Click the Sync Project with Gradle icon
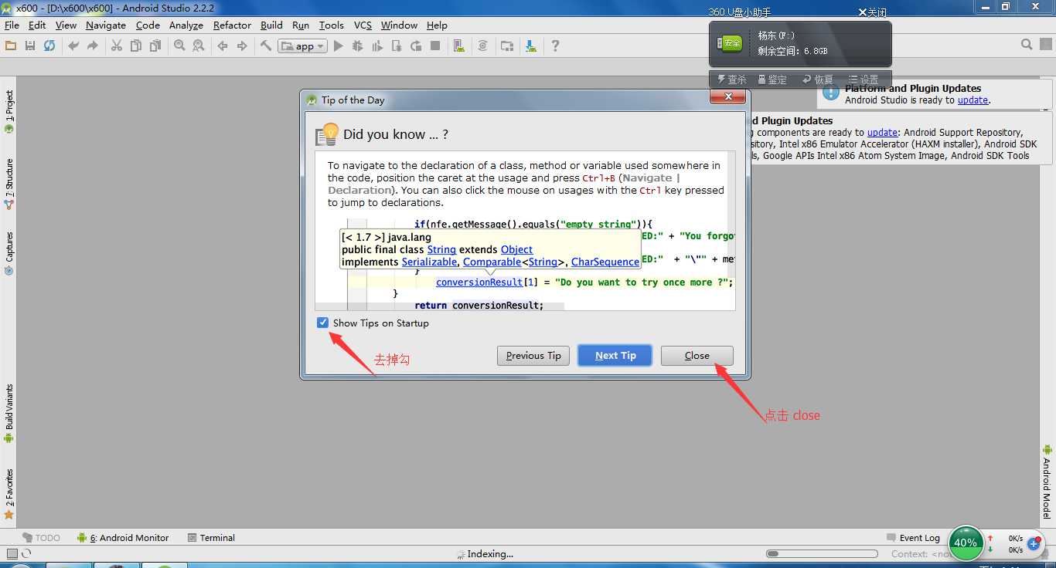Image resolution: width=1056 pixels, height=568 pixels. (x=483, y=46)
